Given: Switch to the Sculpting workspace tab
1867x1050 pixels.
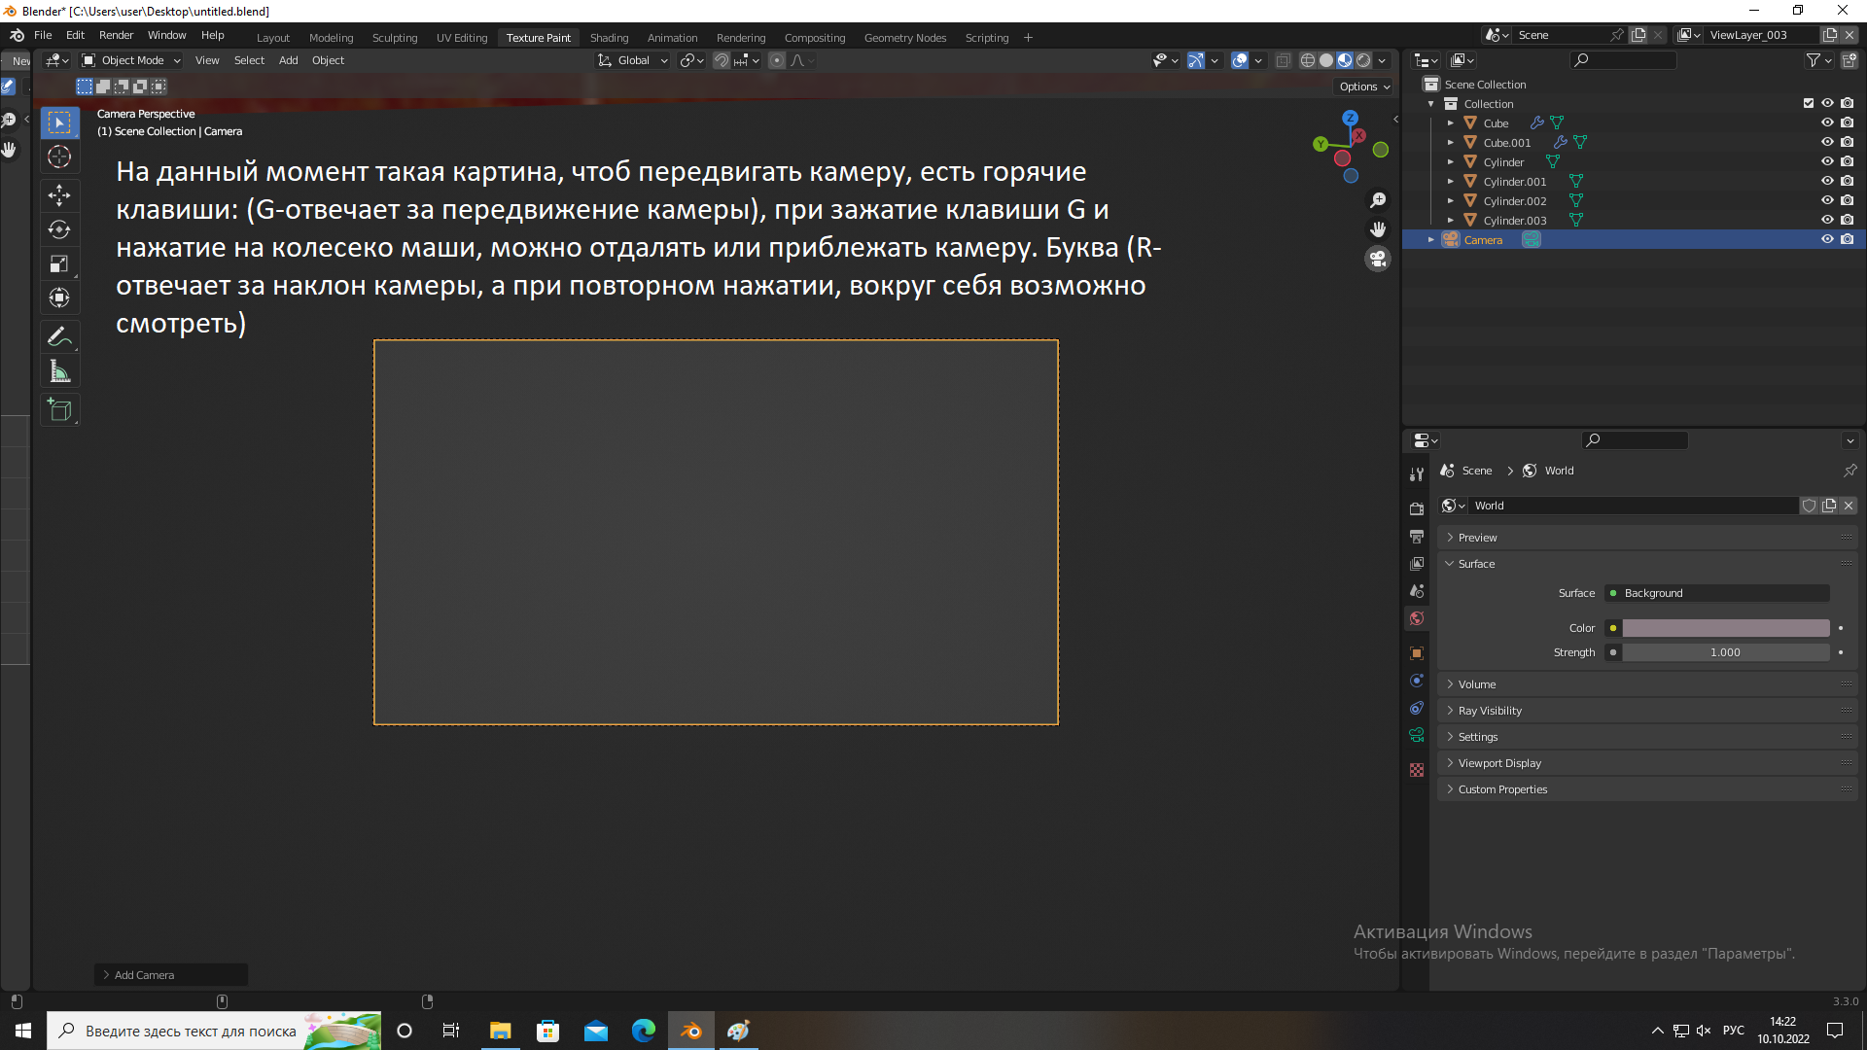Looking at the screenshot, I should point(395,38).
